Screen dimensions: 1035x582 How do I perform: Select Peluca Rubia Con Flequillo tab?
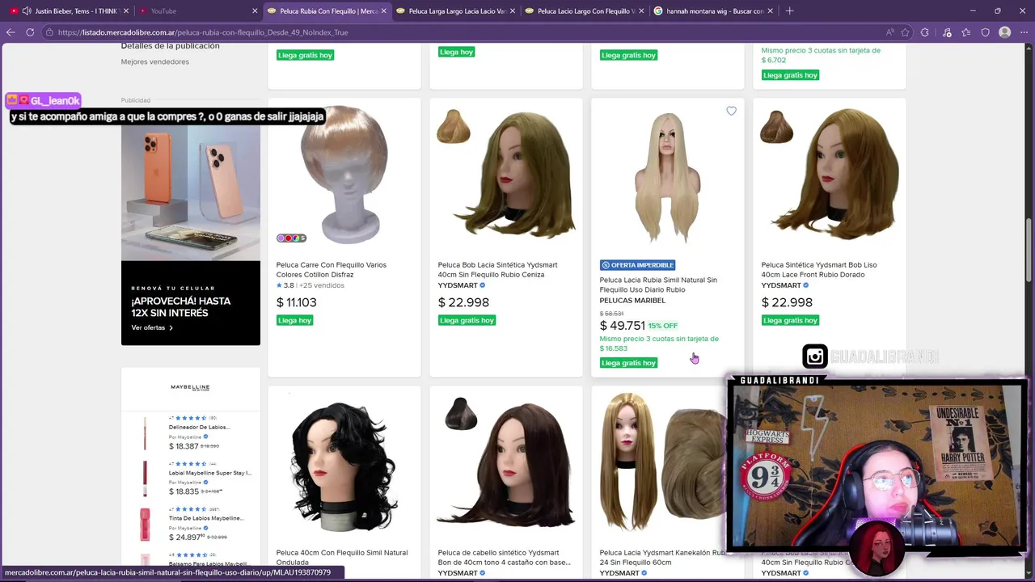tap(327, 11)
